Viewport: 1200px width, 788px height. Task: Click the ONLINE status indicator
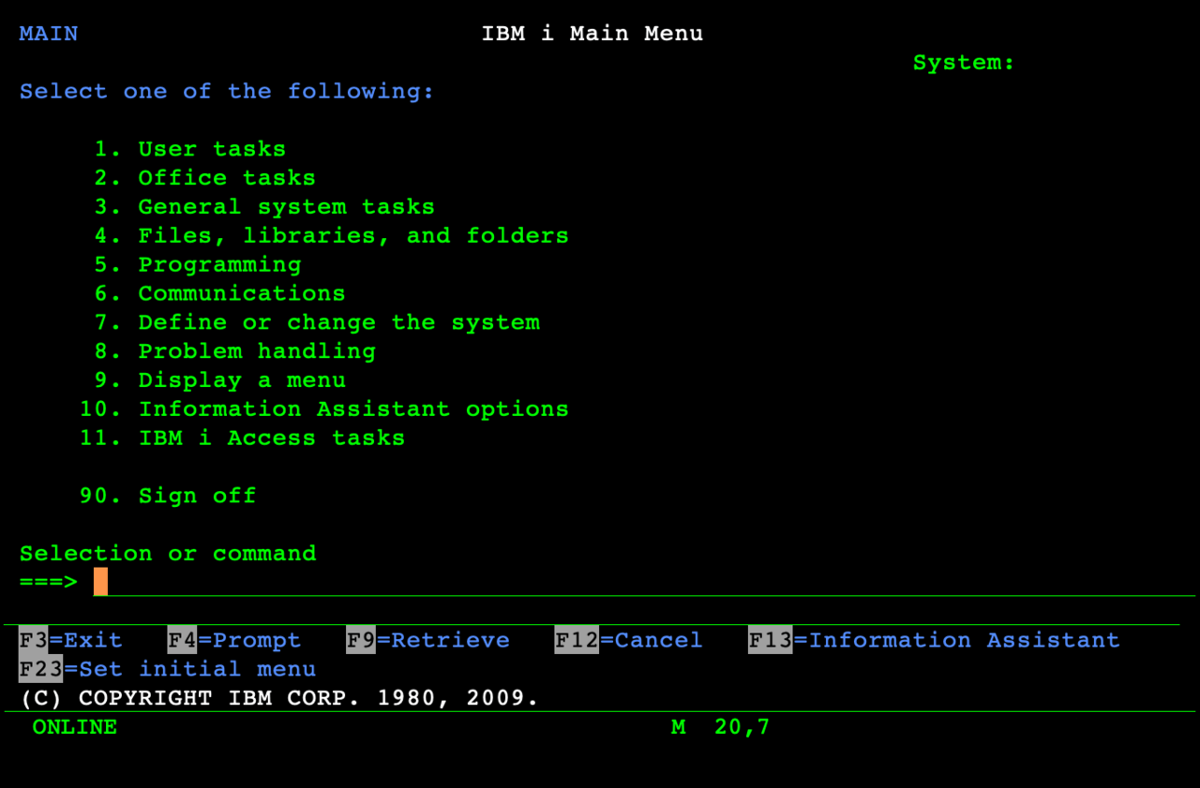coord(74,727)
